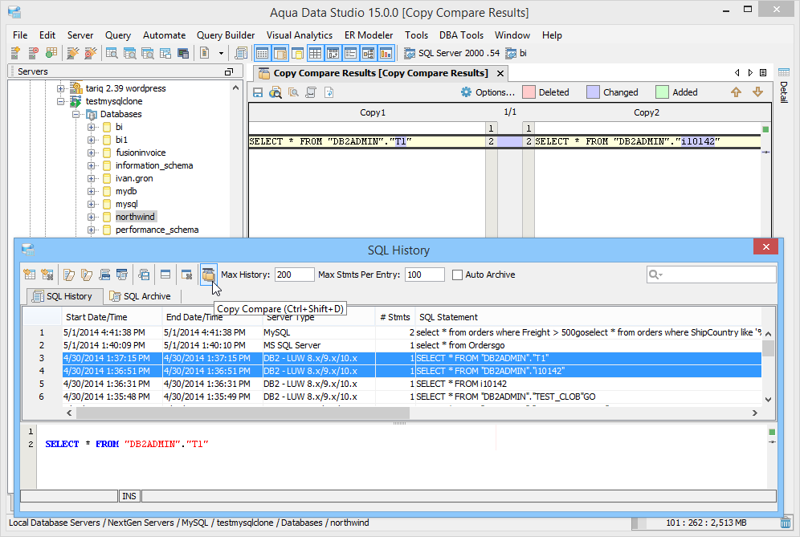Open the first Query Analyzer magnifier toolbar icon
Viewport: 800px width, 537px height.
point(111,53)
